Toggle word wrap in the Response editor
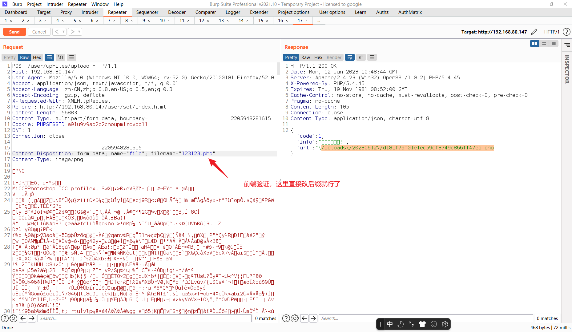The image size is (572, 332). [350, 57]
